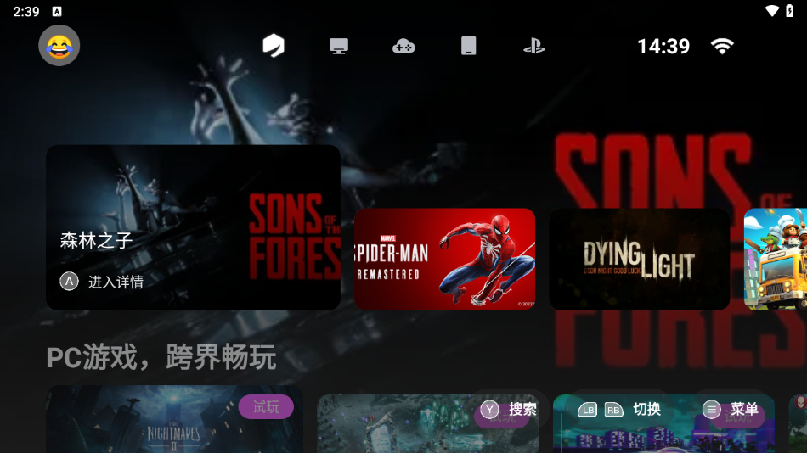Open the cloud gamepad tab
807x453 pixels.
click(403, 46)
